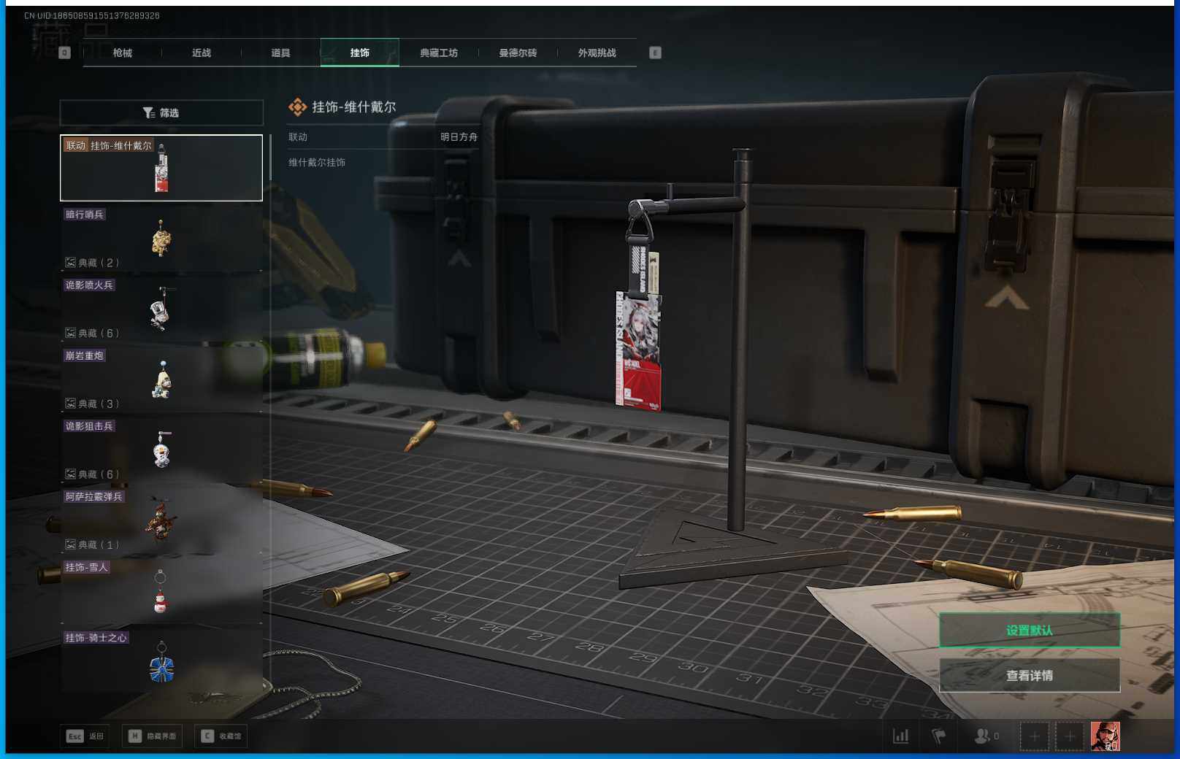
Task: Click the charm list scrollbar
Action: 270,157
